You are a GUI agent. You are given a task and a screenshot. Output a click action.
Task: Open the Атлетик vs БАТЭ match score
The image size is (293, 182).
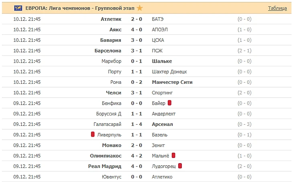tap(136, 19)
